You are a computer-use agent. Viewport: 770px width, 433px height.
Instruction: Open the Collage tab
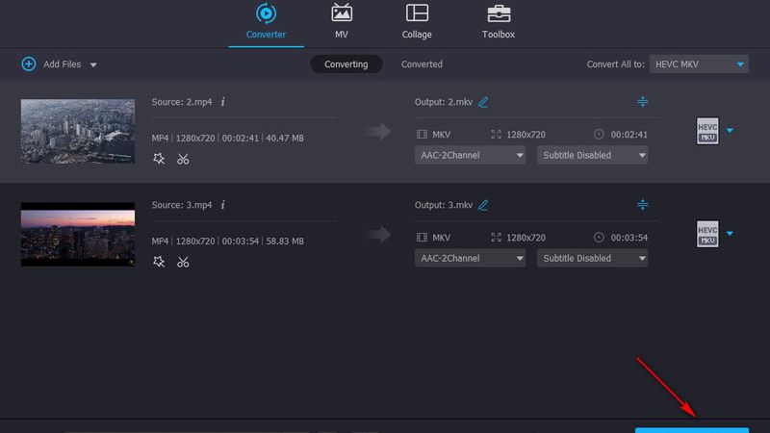point(417,22)
